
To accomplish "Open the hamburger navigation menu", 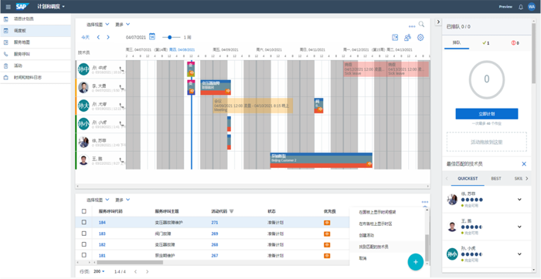I will (9, 7).
